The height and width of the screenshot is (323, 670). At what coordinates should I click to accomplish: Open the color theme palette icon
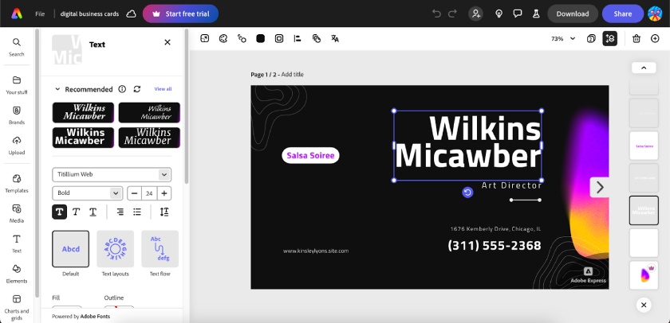[223, 38]
